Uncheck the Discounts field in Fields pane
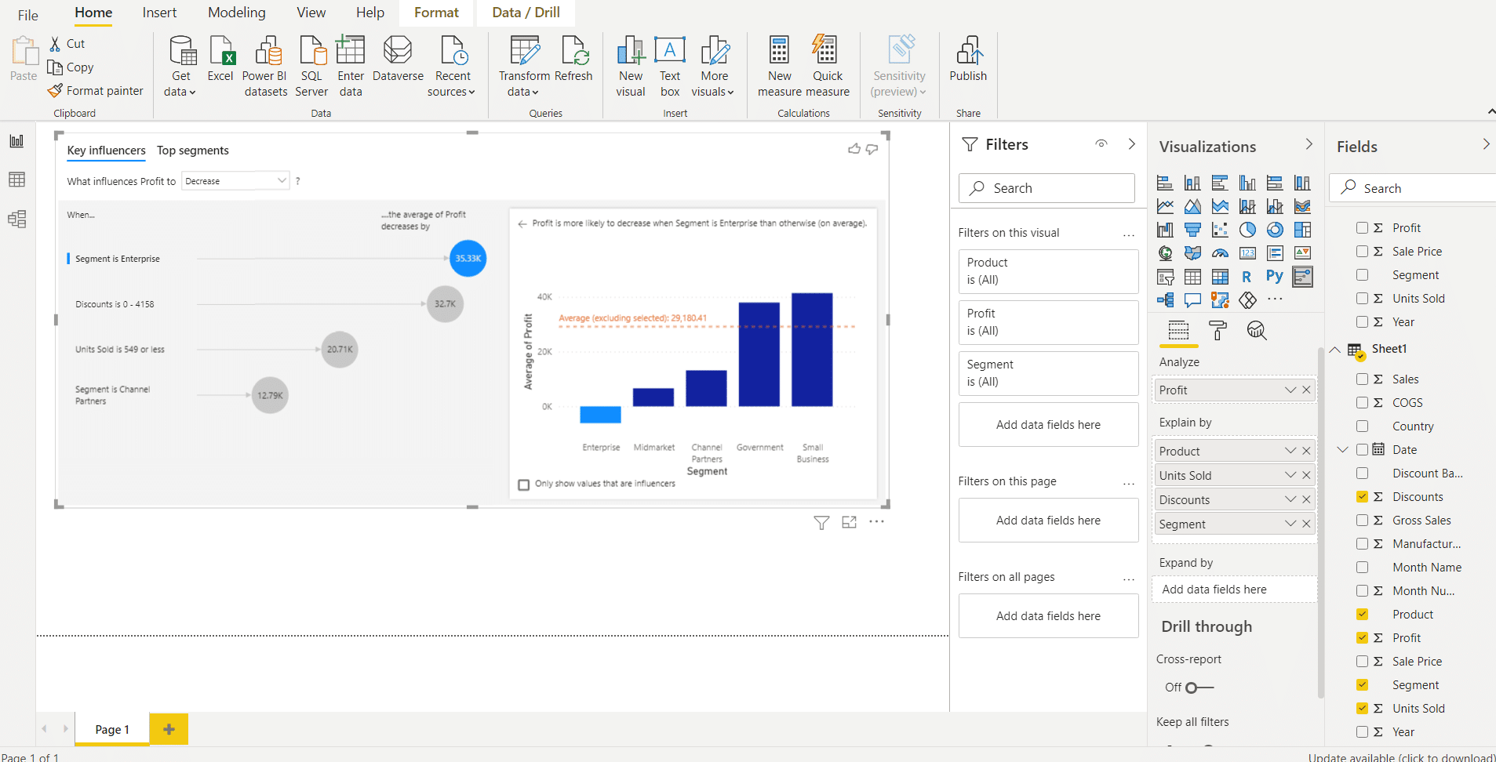 [1363, 496]
